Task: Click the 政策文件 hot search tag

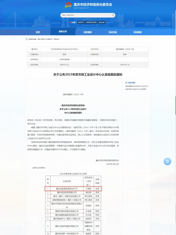Action: click(x=81, y=22)
